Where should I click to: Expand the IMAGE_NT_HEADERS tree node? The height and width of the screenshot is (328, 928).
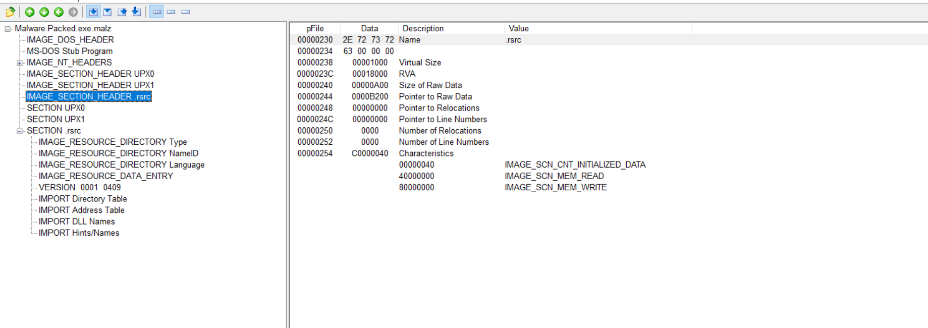[20, 63]
